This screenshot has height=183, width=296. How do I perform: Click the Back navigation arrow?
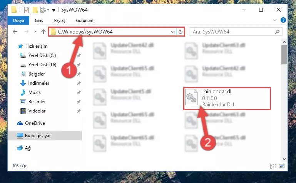tap(15, 32)
